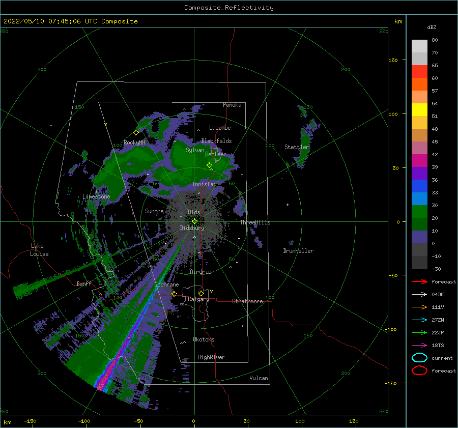
Task: Click the yellow diamond marker near RockyMH
Action: 136,133
